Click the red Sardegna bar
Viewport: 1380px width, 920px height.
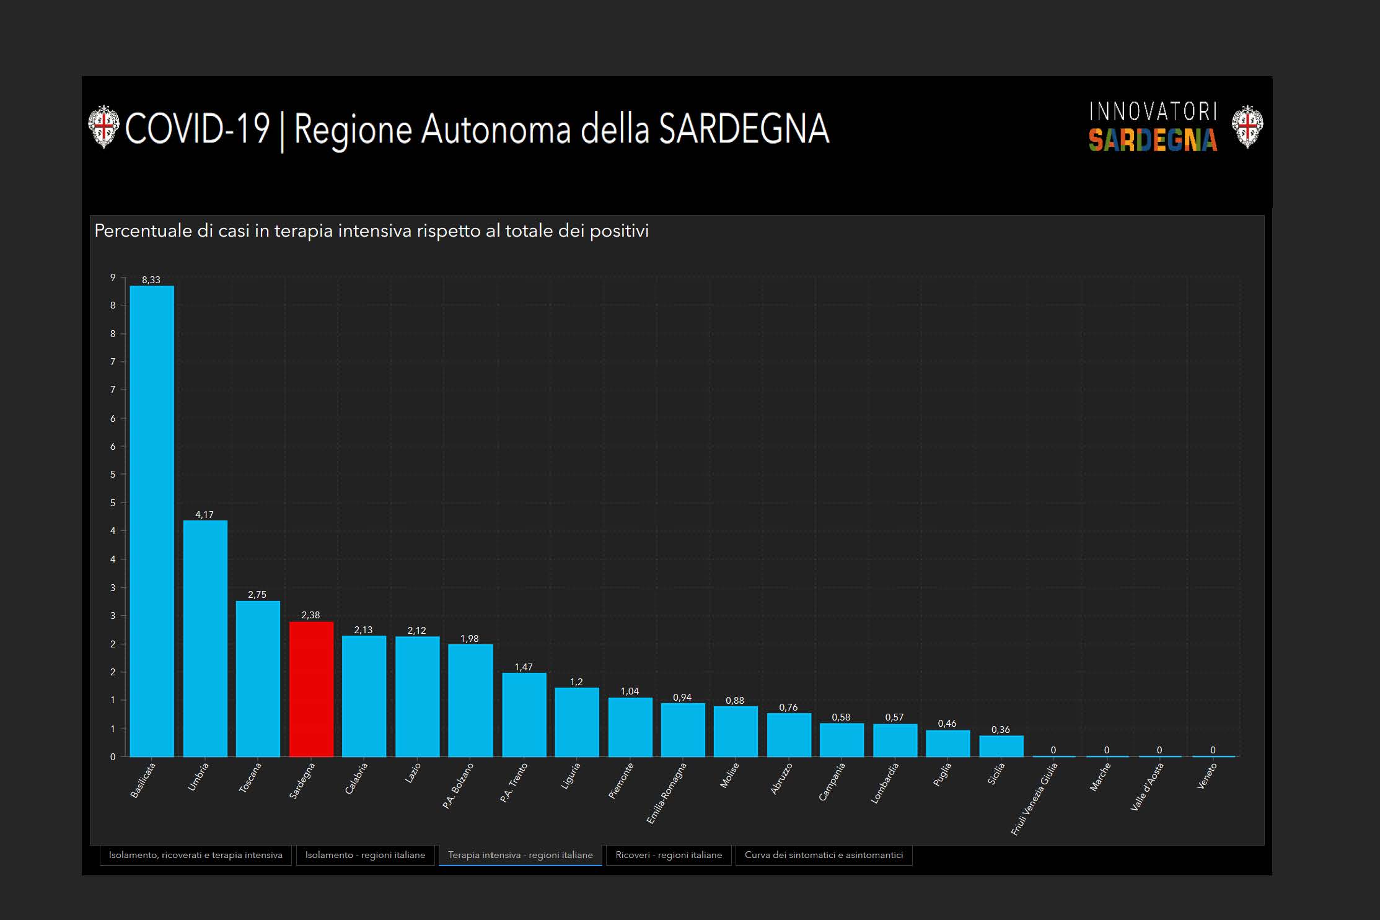coord(311,689)
